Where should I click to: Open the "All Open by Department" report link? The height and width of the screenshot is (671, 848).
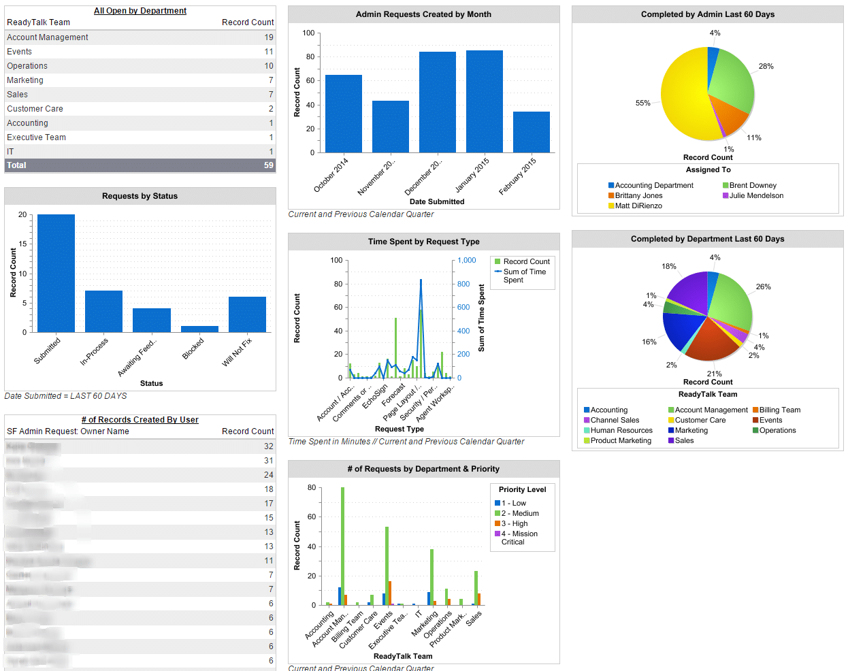pyautogui.click(x=140, y=10)
